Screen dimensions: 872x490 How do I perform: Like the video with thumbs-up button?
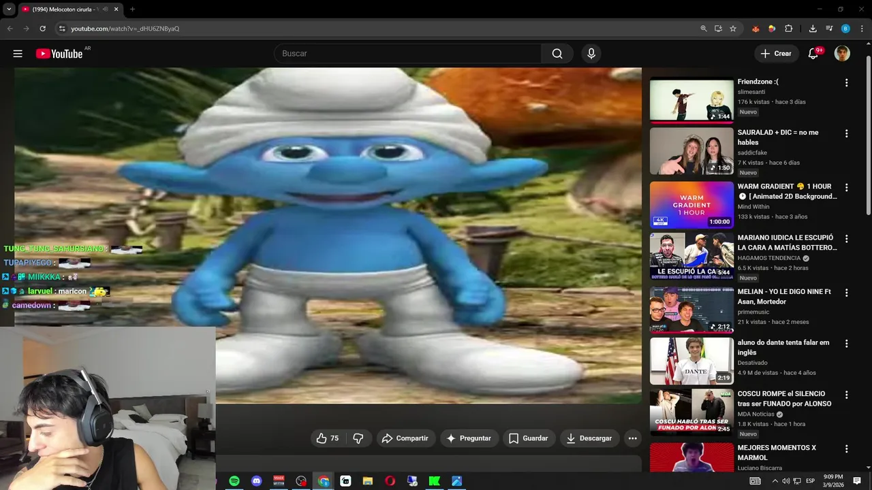(x=328, y=438)
